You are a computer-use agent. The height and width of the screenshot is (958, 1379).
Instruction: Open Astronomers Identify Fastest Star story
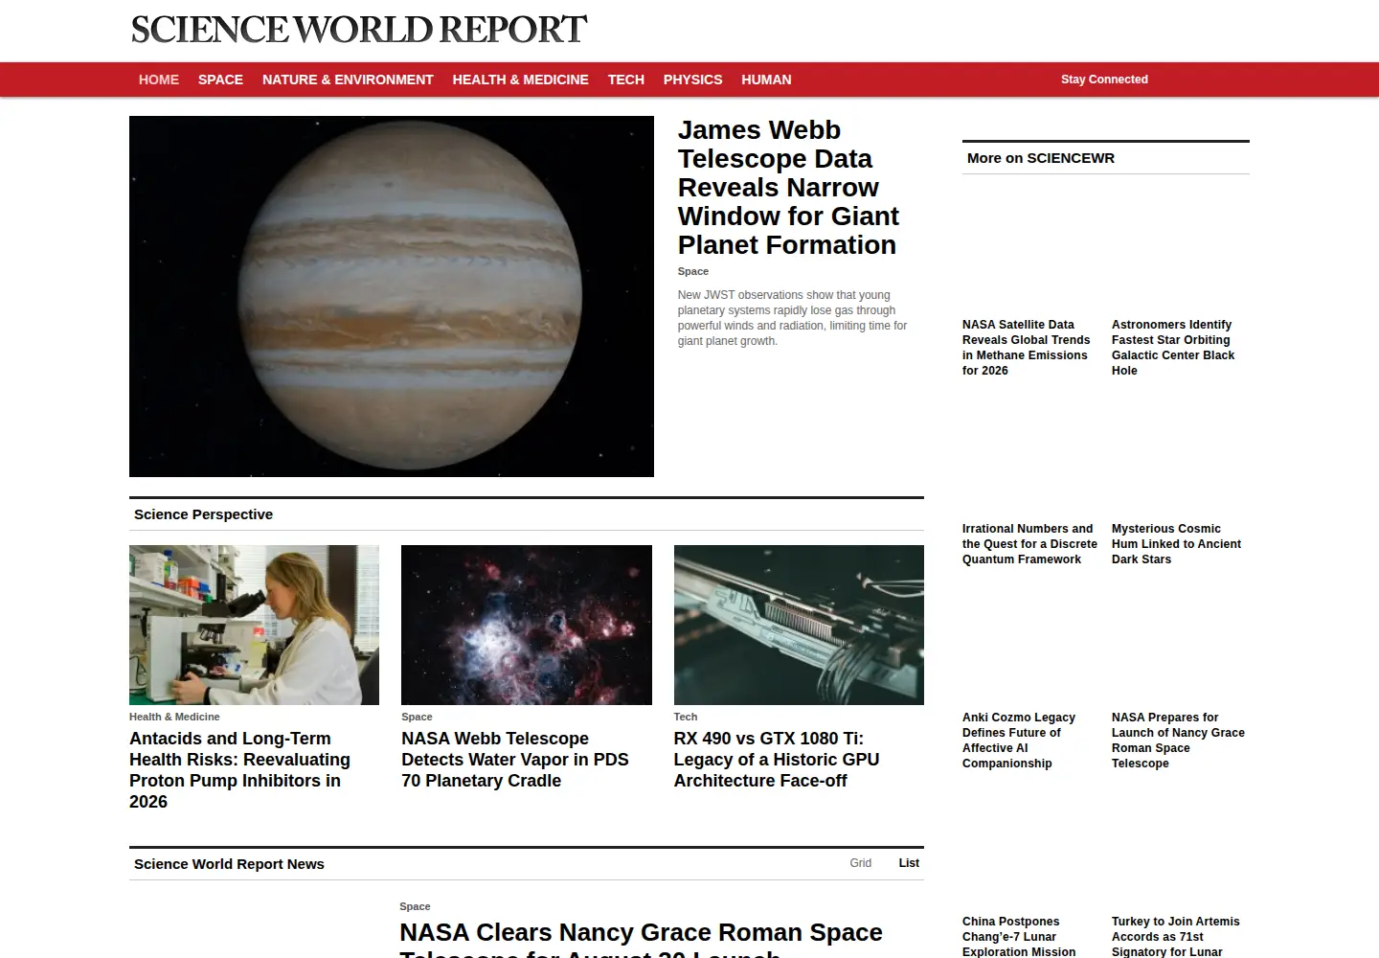(x=1174, y=348)
